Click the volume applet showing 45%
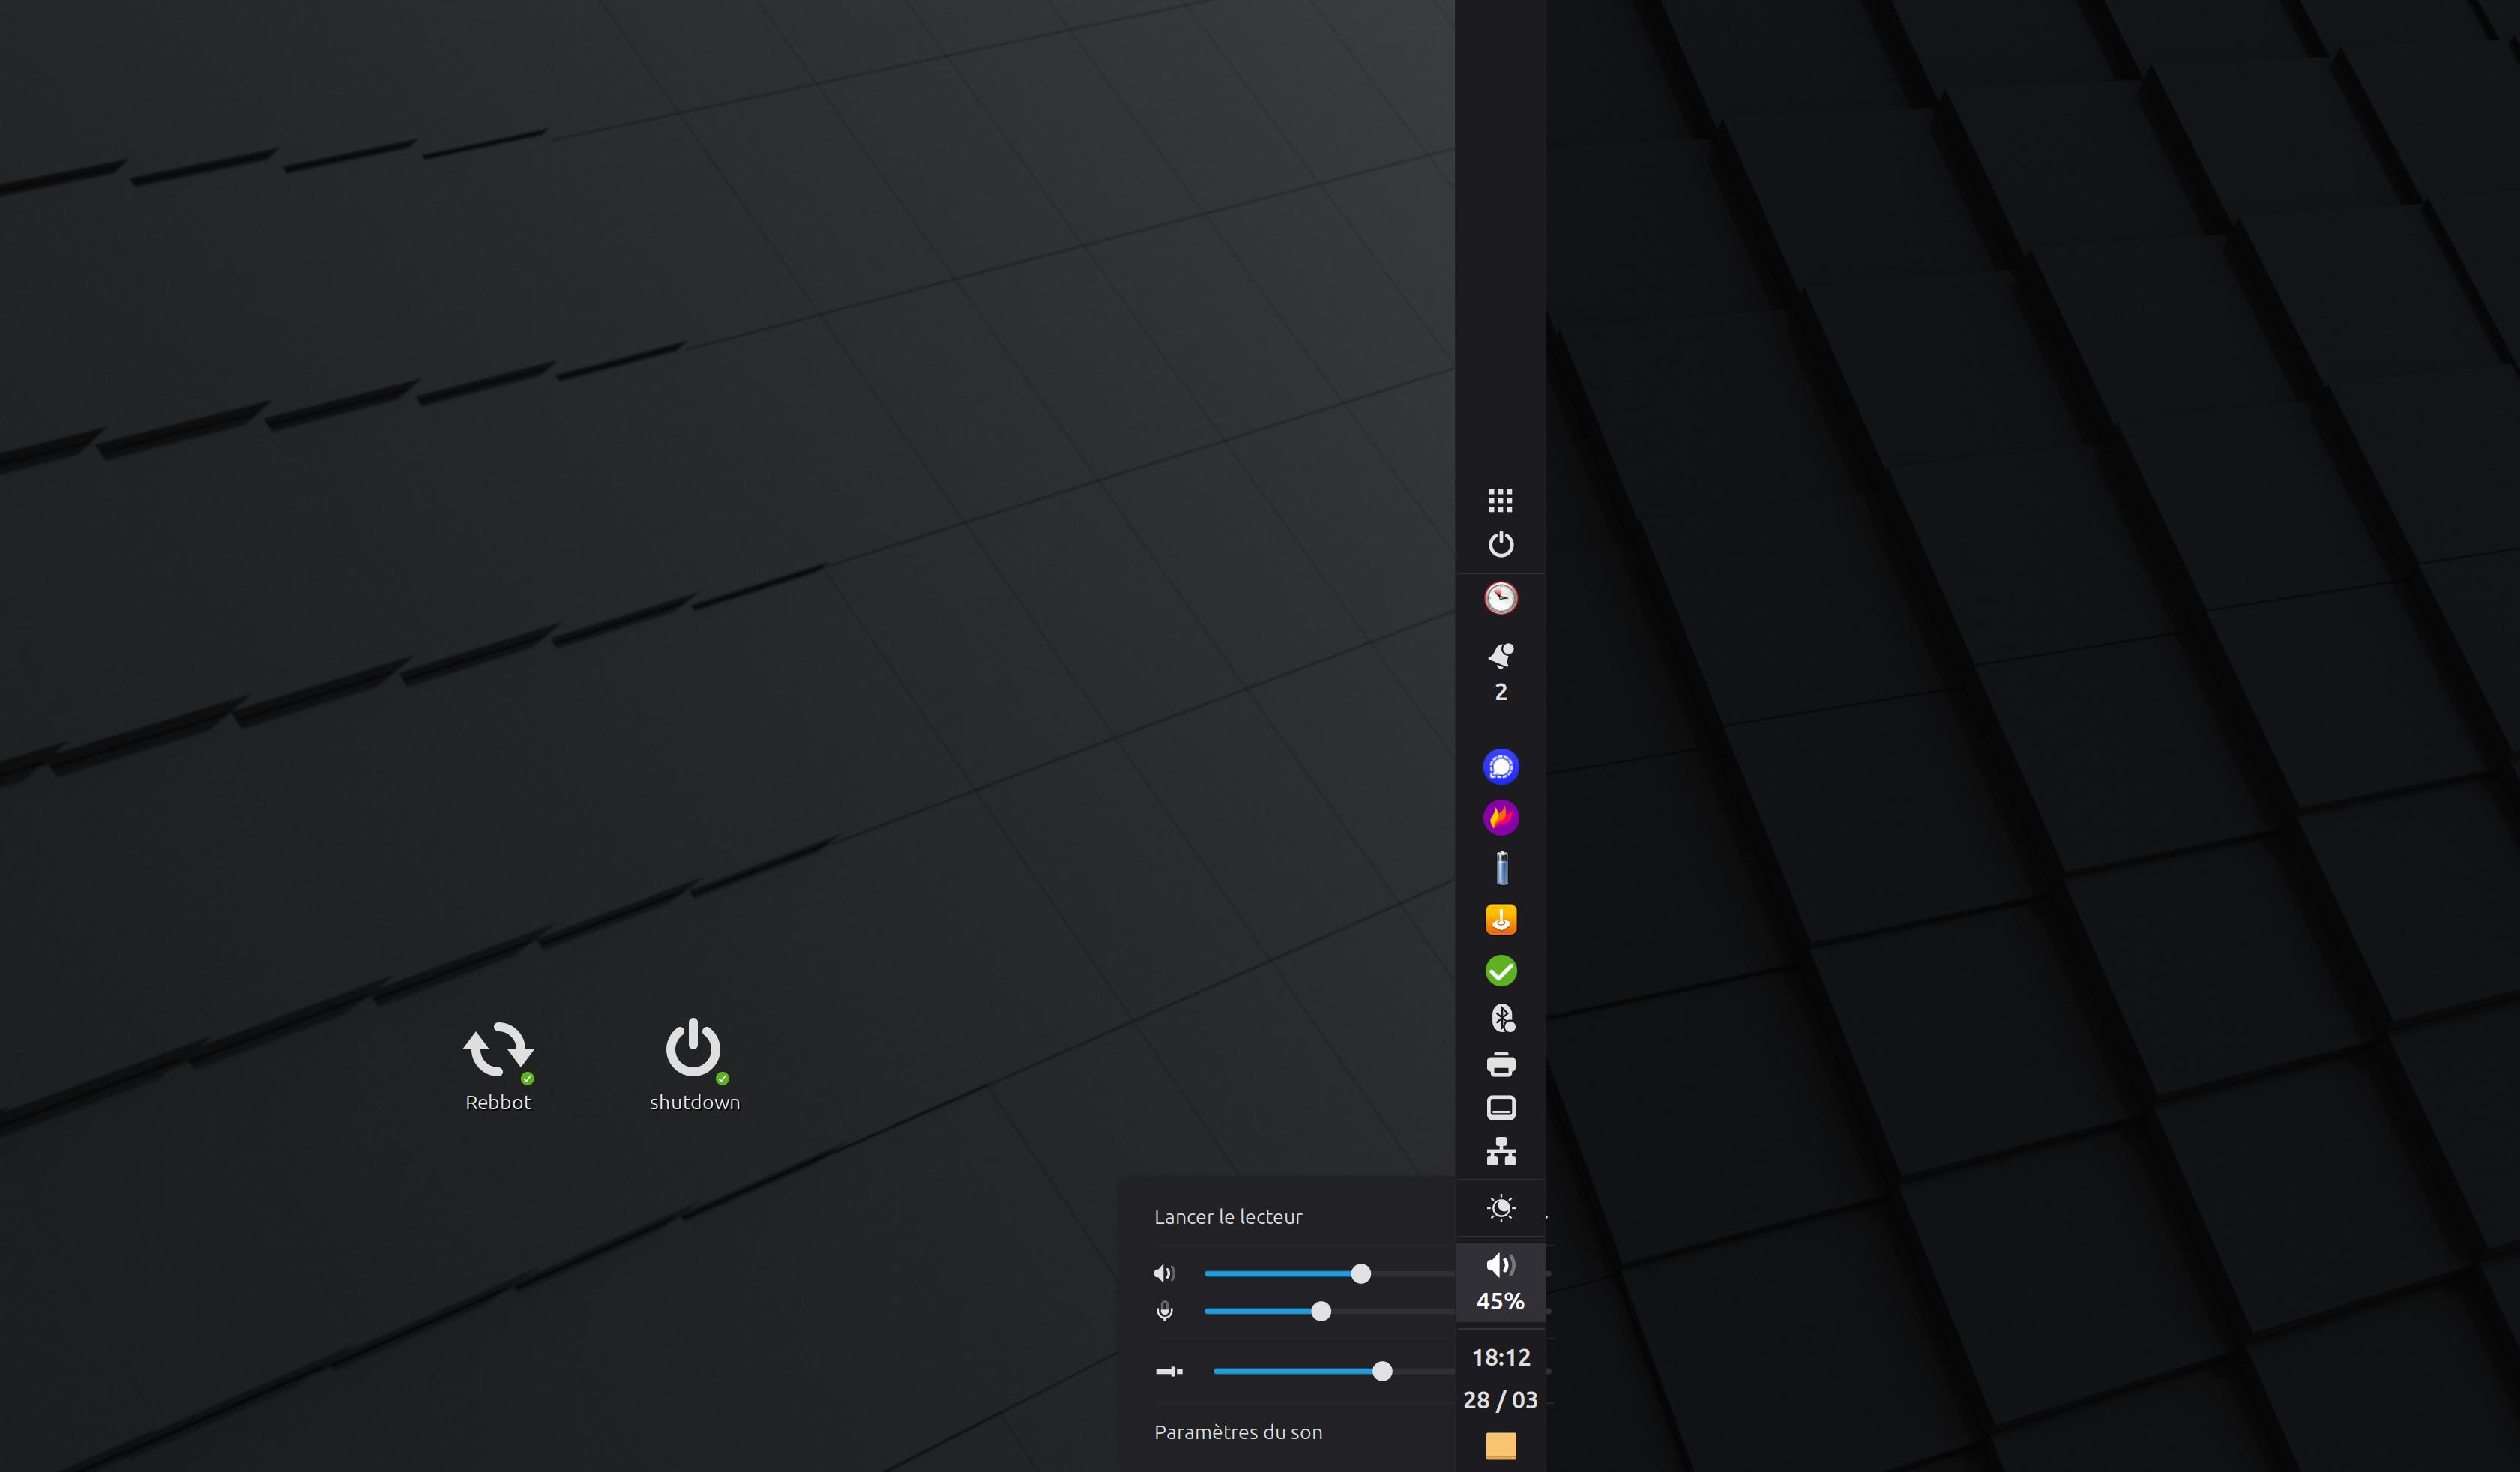This screenshot has height=1472, width=2520. coord(1500,1283)
